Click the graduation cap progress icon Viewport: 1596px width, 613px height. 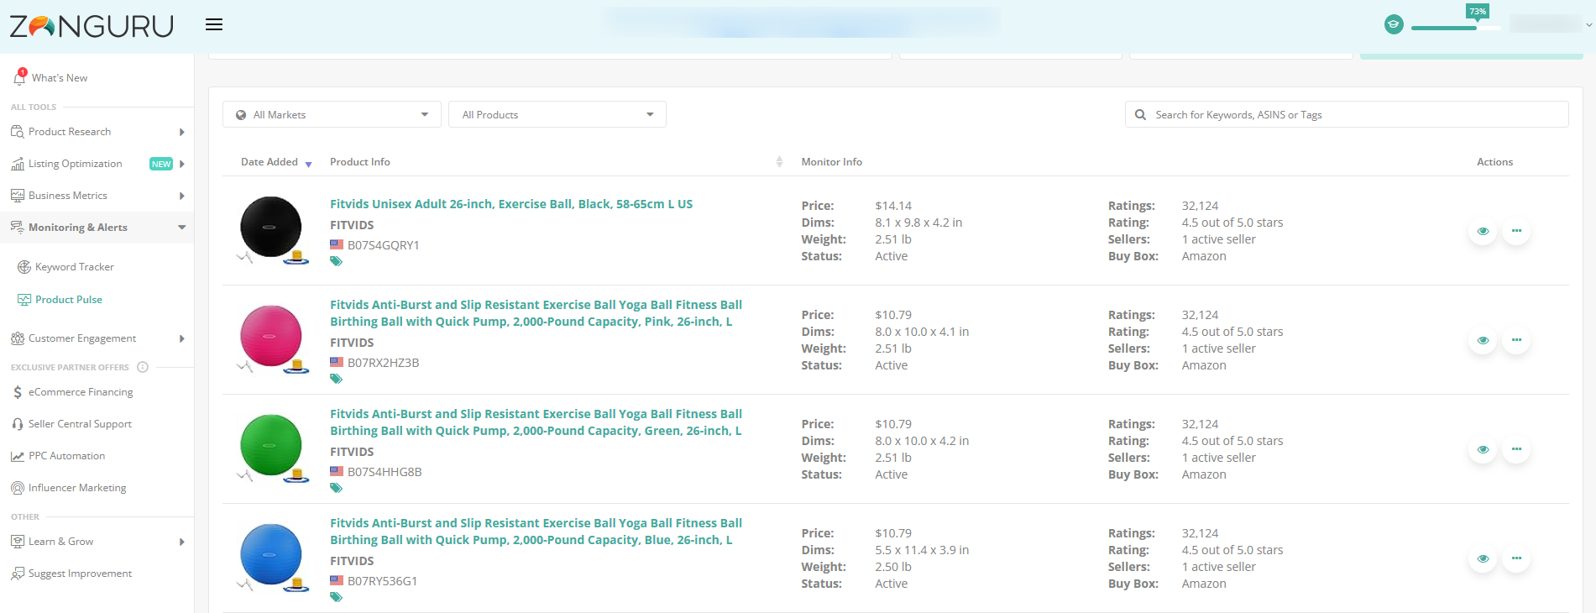tap(1394, 25)
